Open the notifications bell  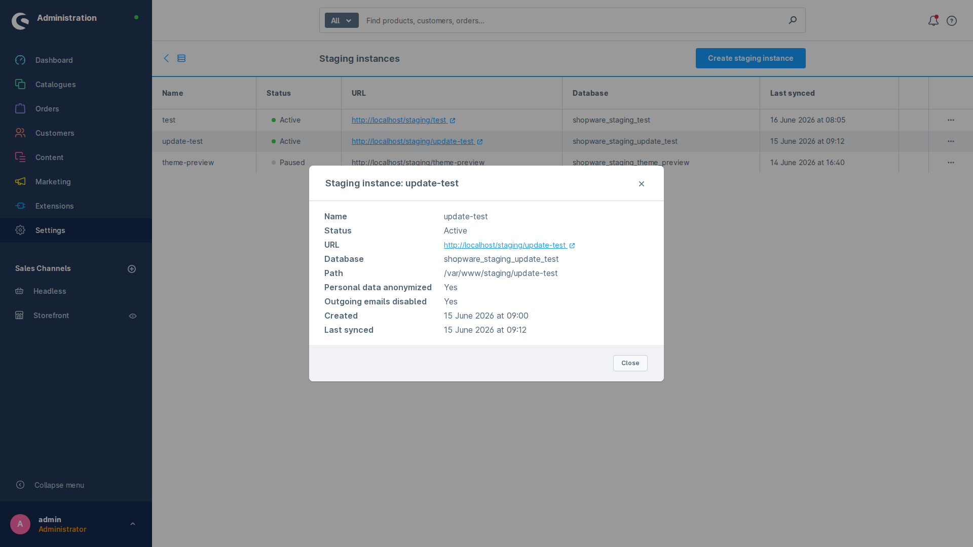pos(933,21)
